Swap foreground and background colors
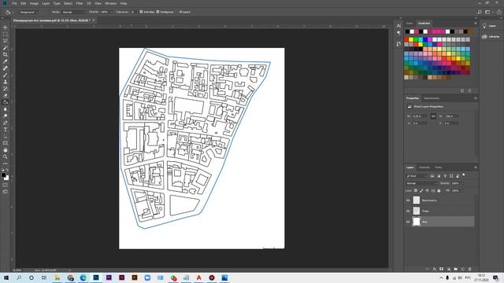Image resolution: width=504 pixels, height=283 pixels. [x=7, y=170]
